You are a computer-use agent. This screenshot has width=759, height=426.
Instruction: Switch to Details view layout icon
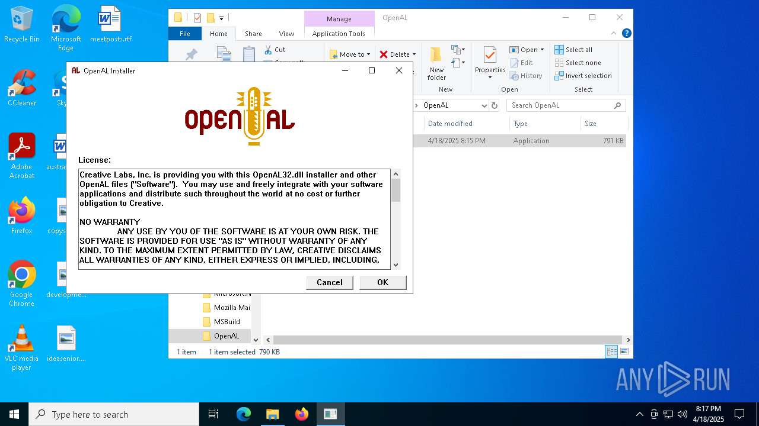pyautogui.click(x=611, y=352)
